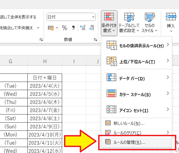Image resolution: width=179 pixels, height=153 pixels.
Task: Click the decrease decimal places icon
Action: 91,28
